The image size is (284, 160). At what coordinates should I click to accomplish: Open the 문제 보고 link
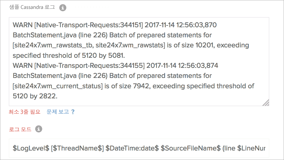click(x=58, y=112)
